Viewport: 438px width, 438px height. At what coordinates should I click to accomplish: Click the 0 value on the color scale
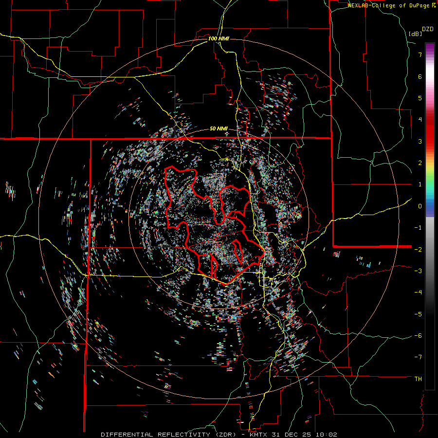(x=420, y=206)
